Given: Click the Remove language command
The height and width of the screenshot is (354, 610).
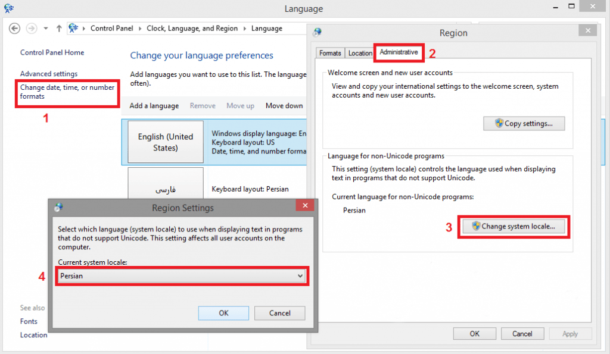Looking at the screenshot, I should 203,106.
